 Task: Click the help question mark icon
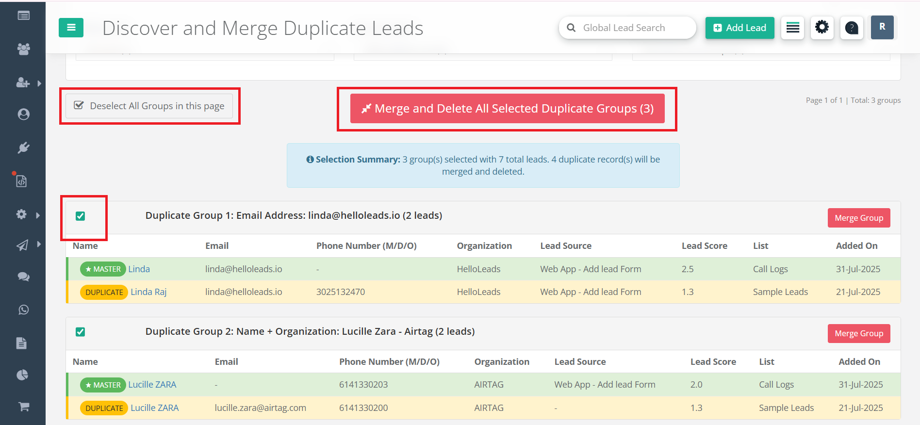851,28
